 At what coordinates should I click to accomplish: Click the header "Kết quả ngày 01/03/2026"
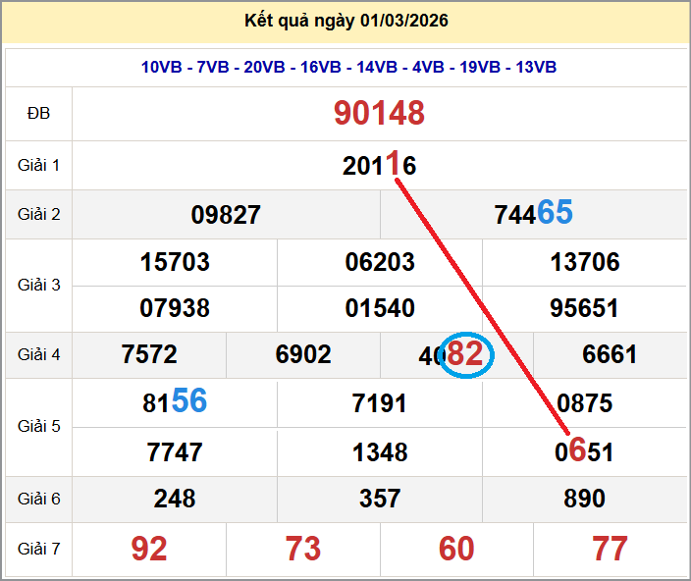click(x=345, y=21)
